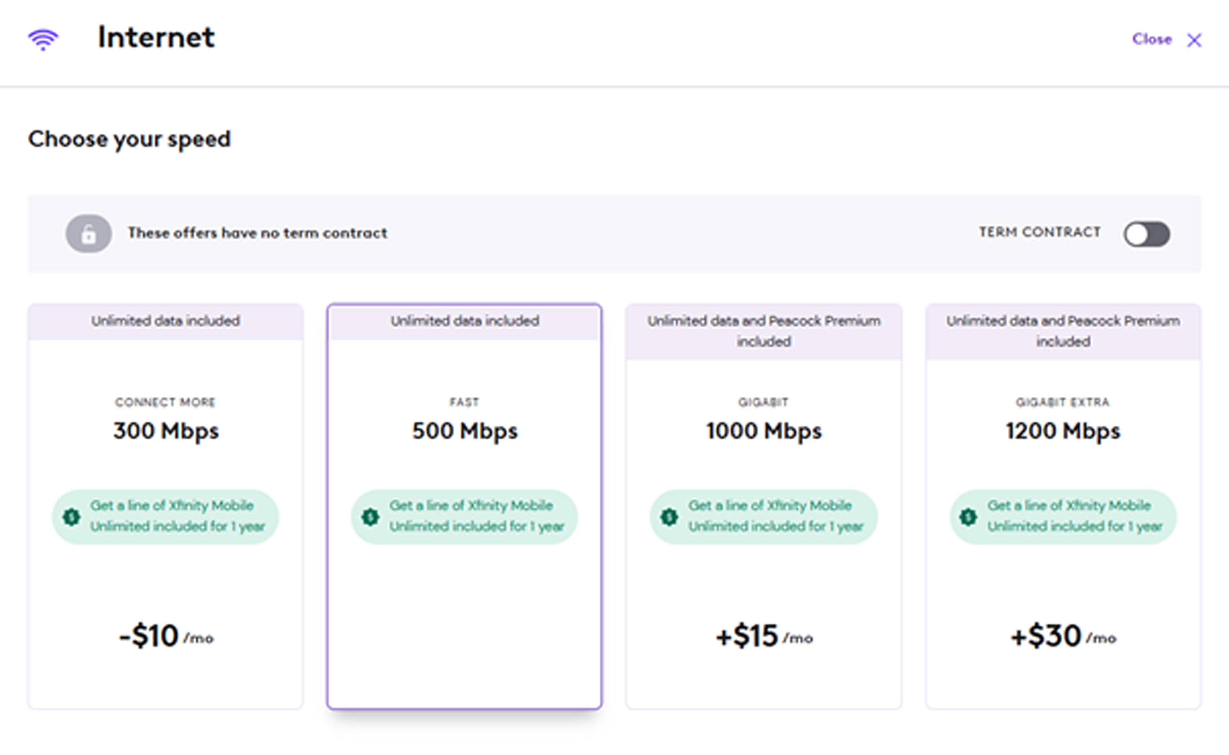The image size is (1229, 755).
Task: Click the green badge icon in 1000 Mbps card
Action: (669, 516)
